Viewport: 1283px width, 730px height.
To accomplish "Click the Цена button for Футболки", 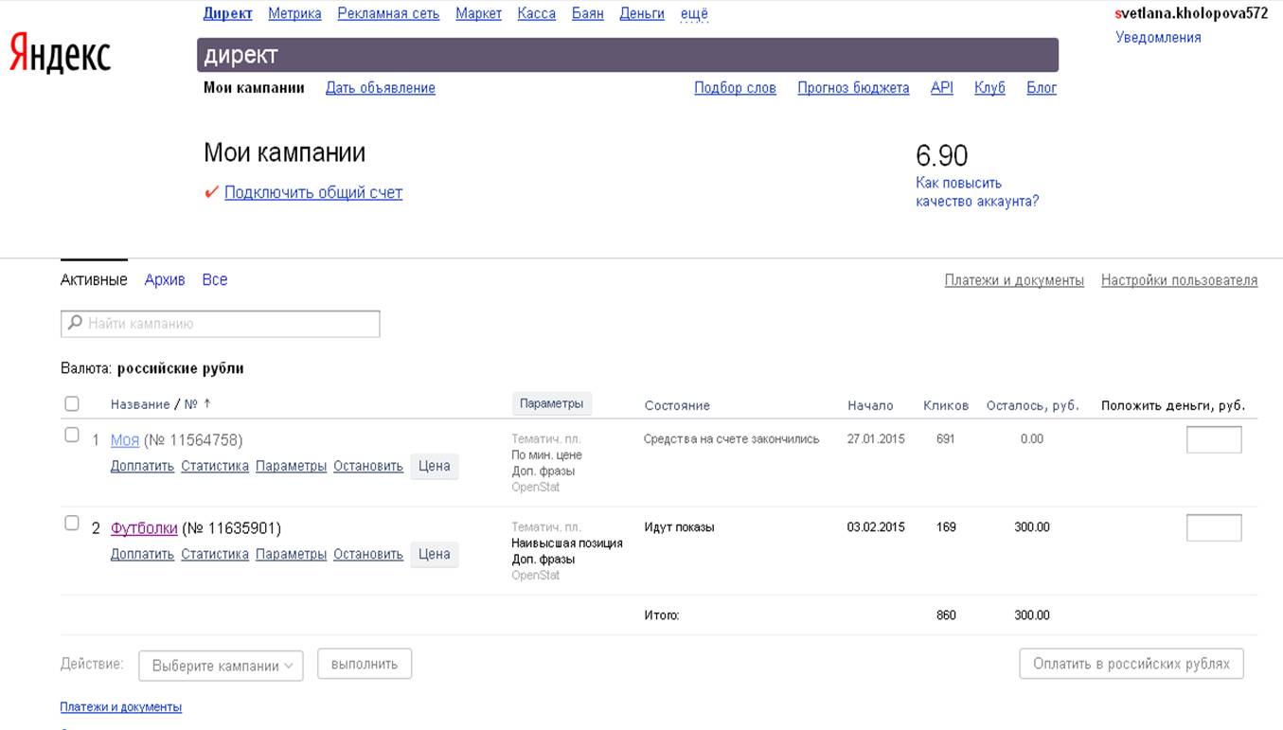I will (x=435, y=554).
